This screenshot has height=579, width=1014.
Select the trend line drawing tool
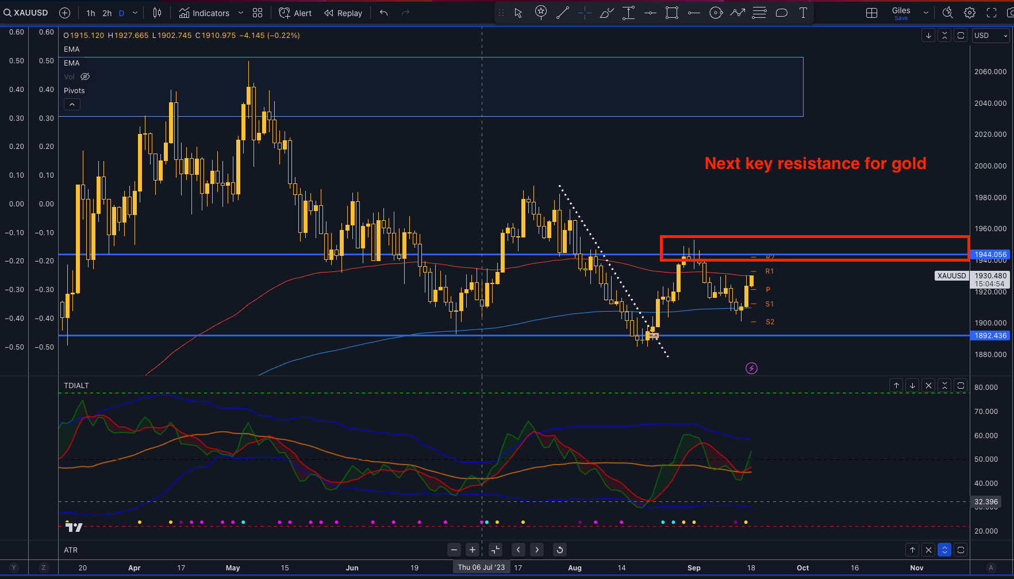pyautogui.click(x=563, y=13)
